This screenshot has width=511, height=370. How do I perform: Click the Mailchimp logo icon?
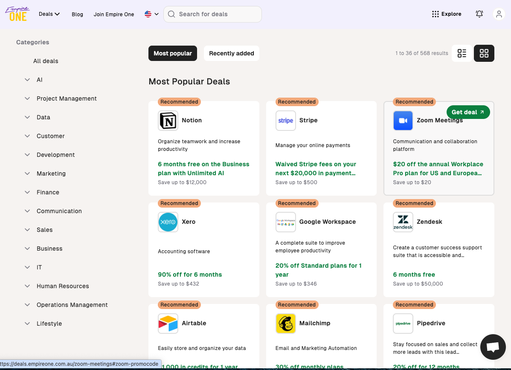pyautogui.click(x=286, y=324)
